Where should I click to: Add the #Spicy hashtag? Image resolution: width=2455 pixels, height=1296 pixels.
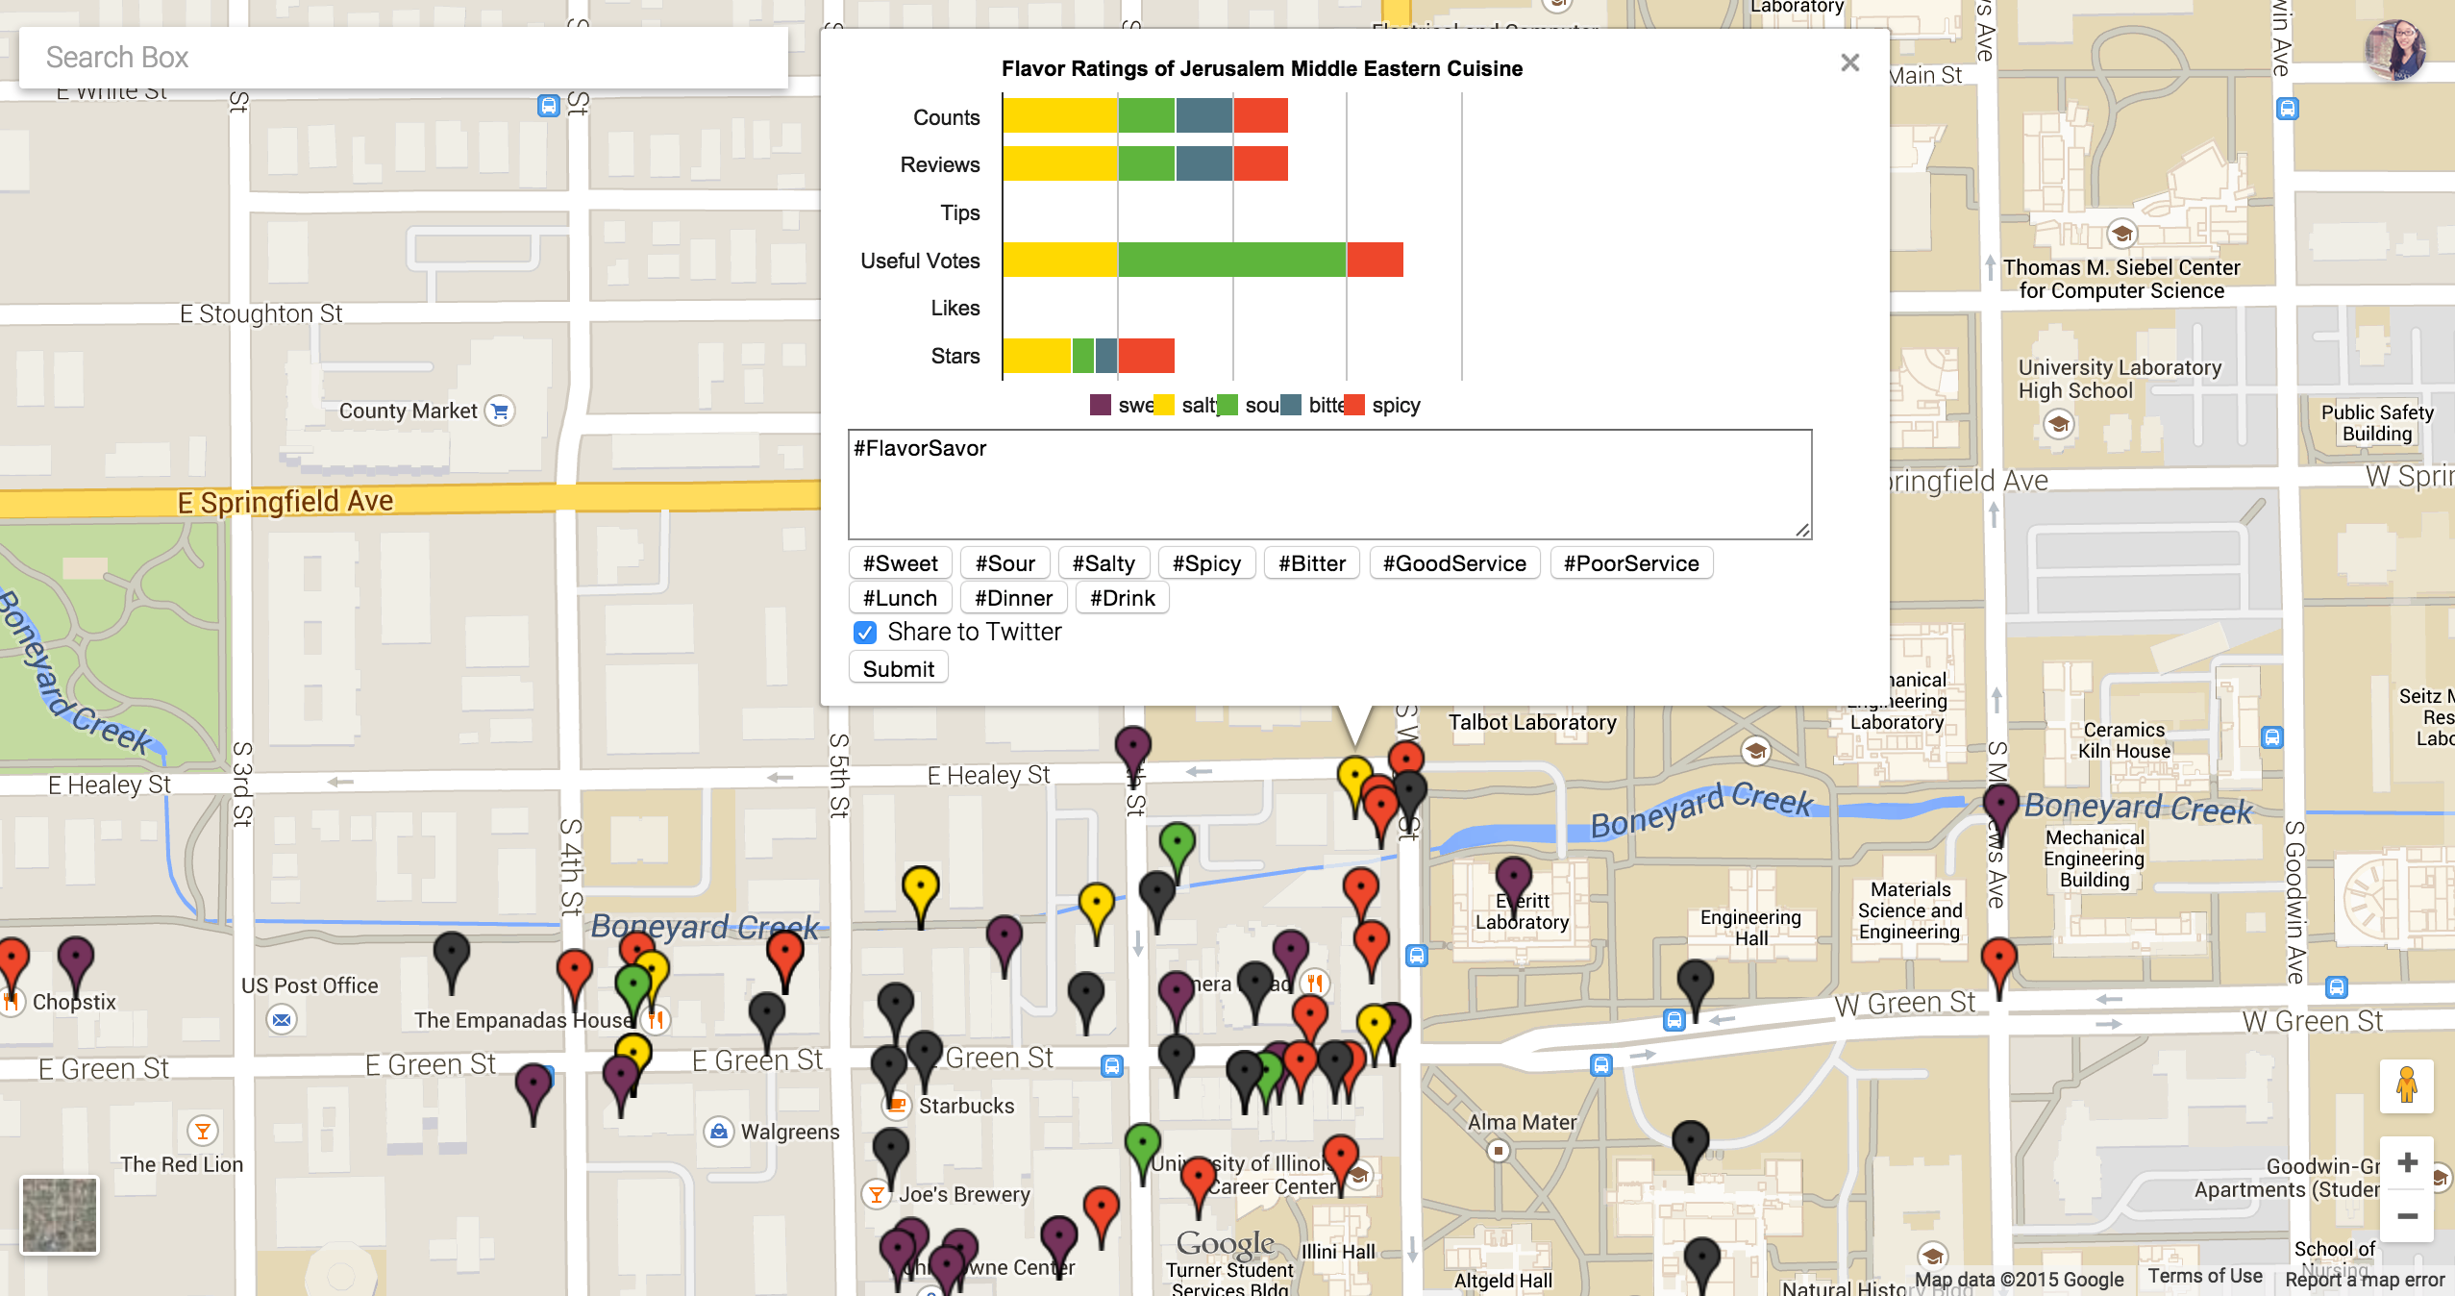tap(1205, 563)
